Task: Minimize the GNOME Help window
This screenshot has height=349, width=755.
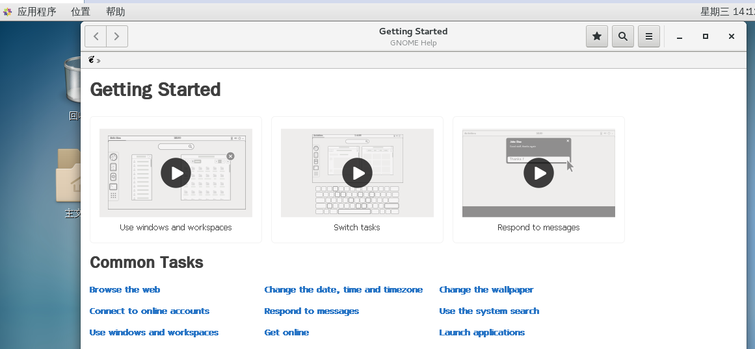Action: point(680,36)
